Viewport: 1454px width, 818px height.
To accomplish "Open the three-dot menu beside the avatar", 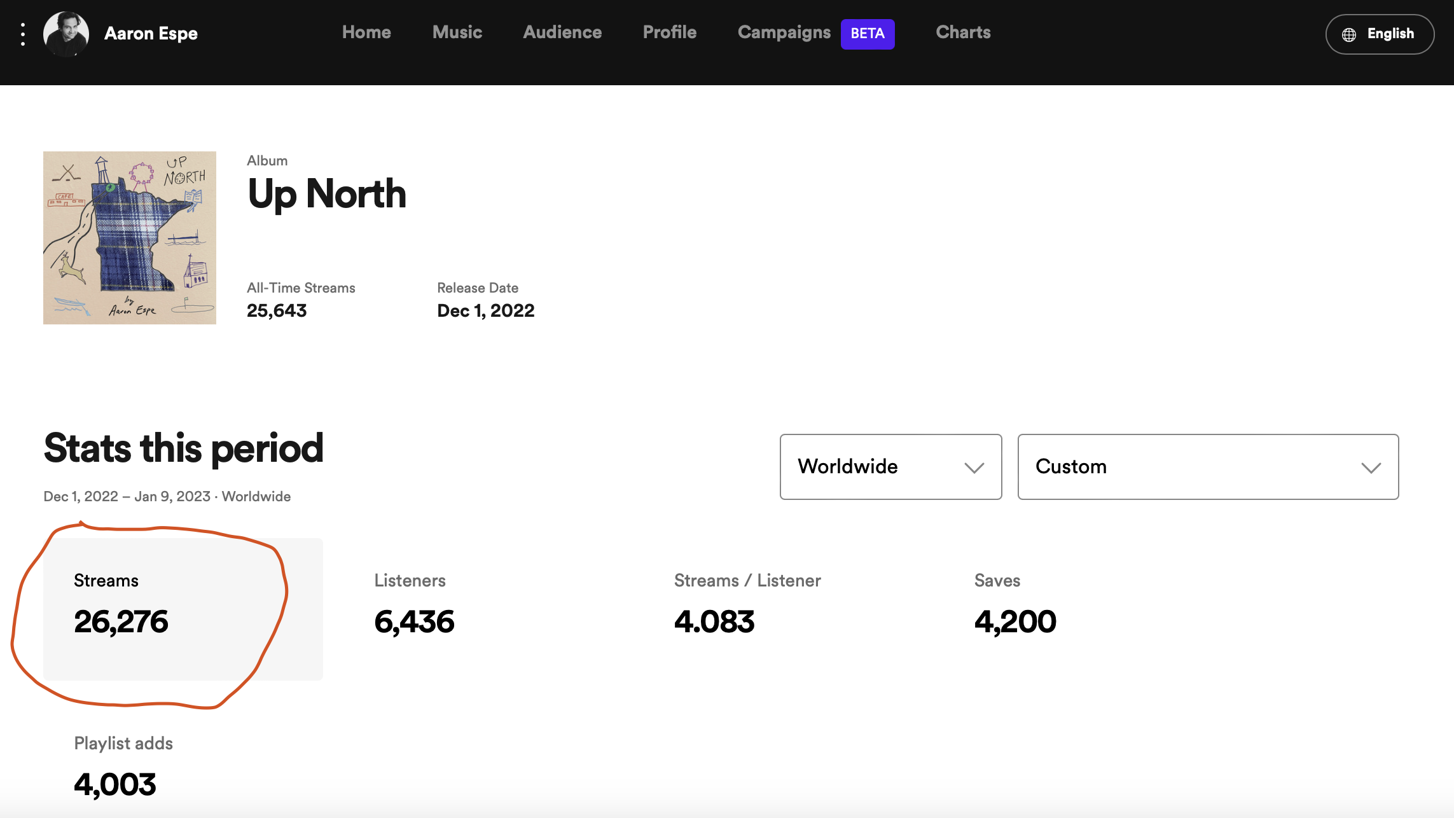I will tap(23, 34).
